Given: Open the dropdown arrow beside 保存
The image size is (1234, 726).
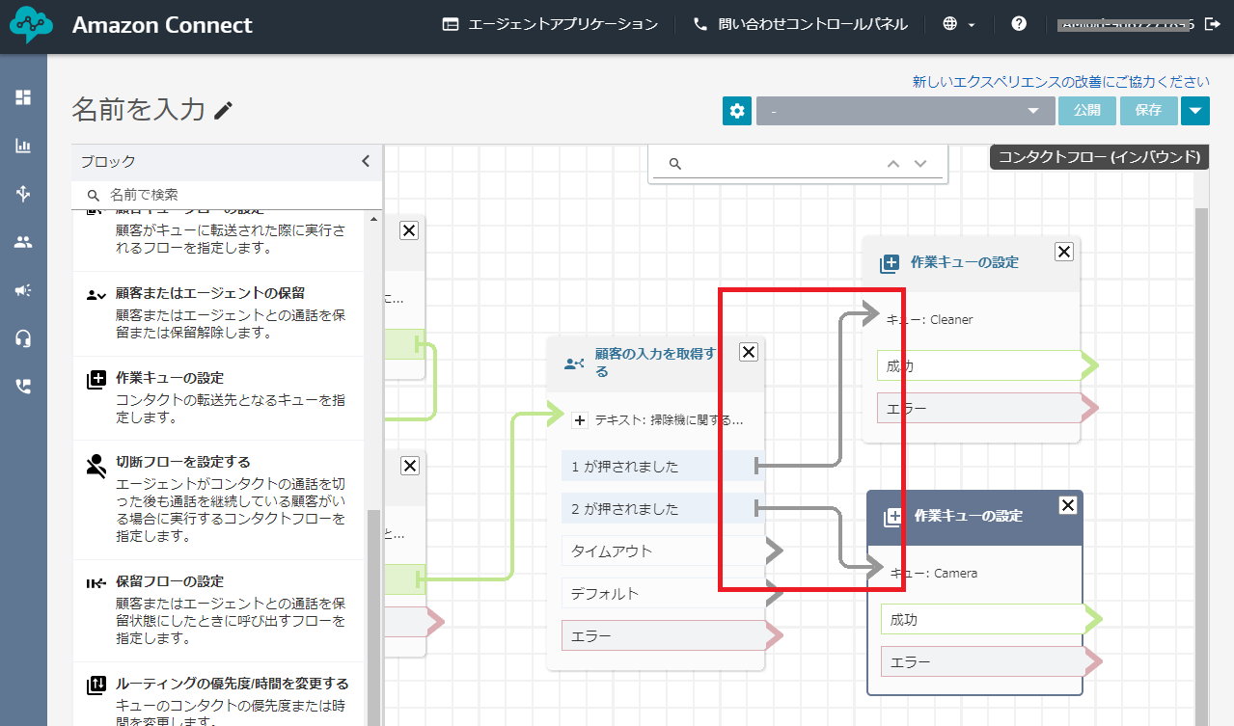Looking at the screenshot, I should [1195, 111].
